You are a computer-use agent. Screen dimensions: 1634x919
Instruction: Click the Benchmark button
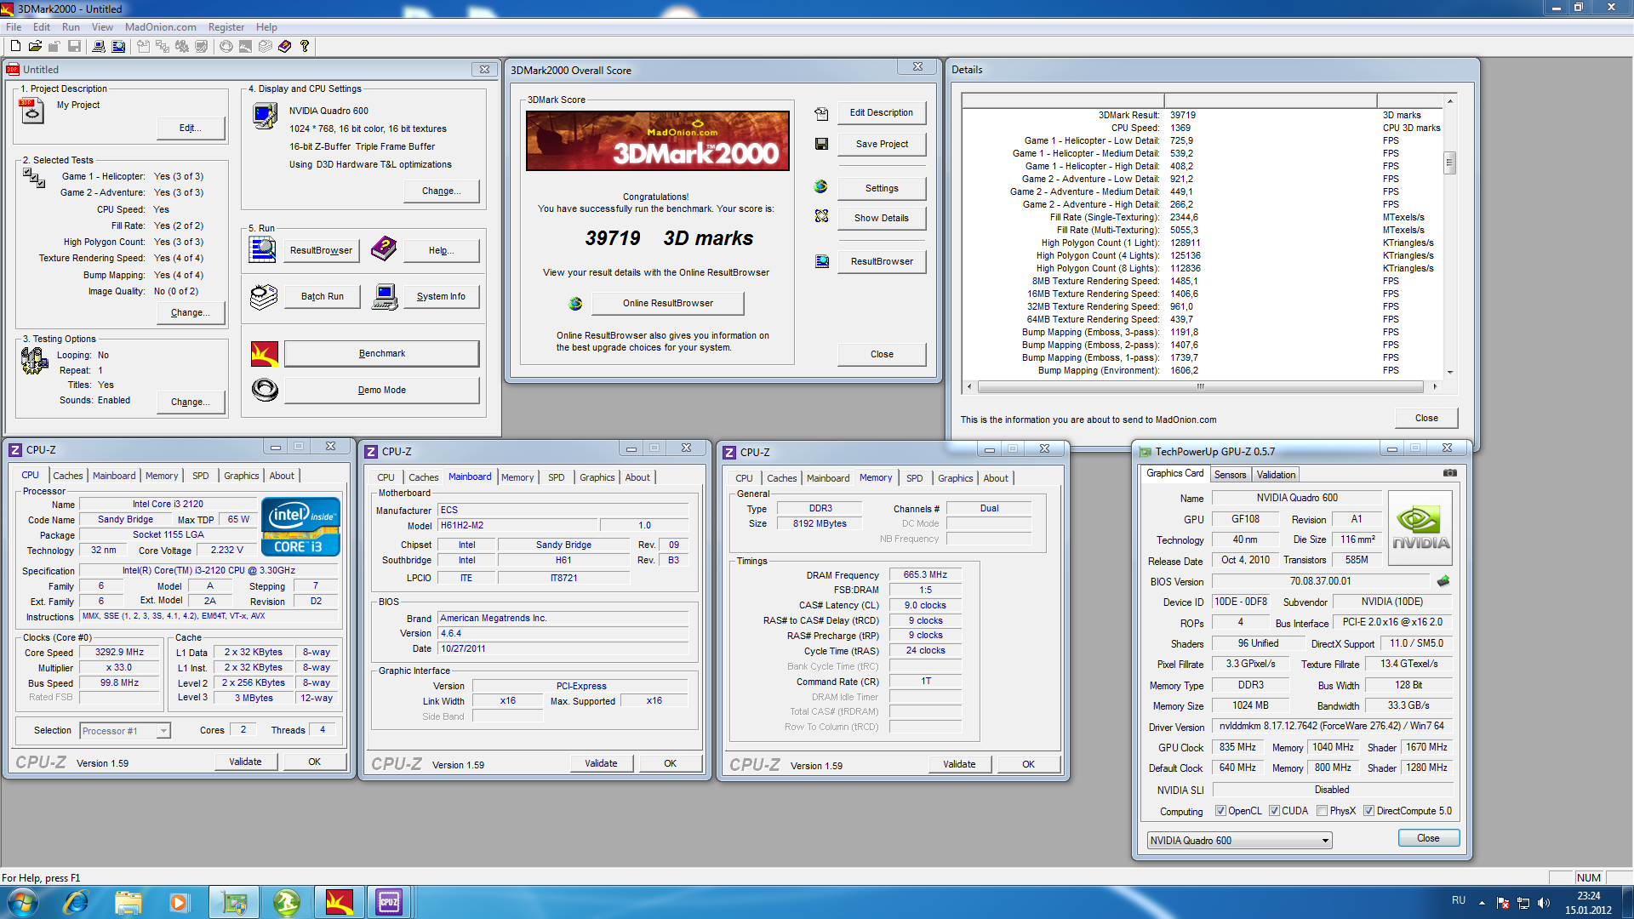tap(381, 354)
